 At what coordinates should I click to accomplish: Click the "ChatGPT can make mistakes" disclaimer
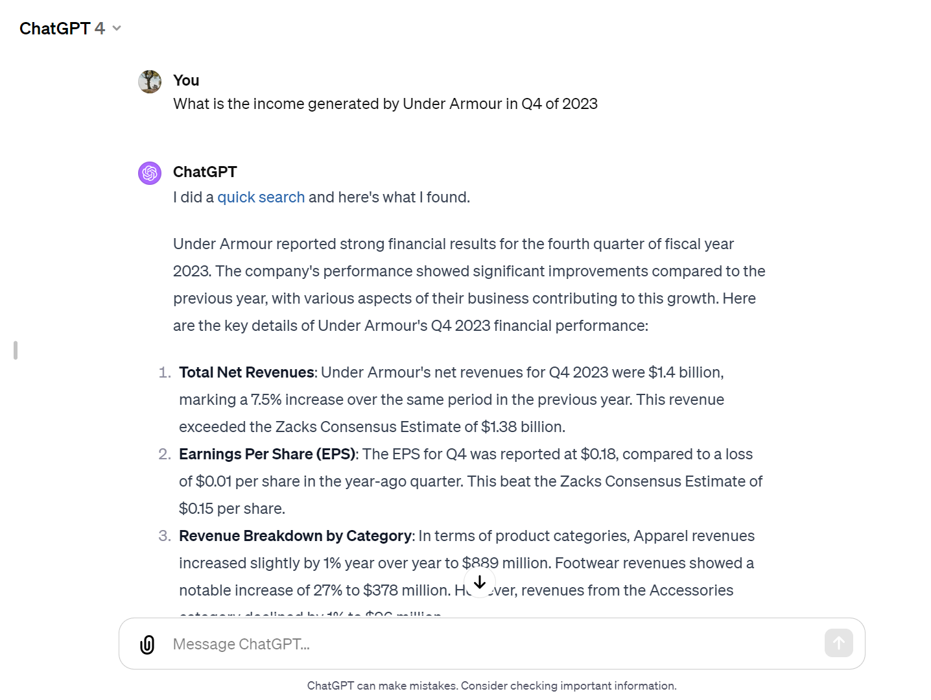491,686
